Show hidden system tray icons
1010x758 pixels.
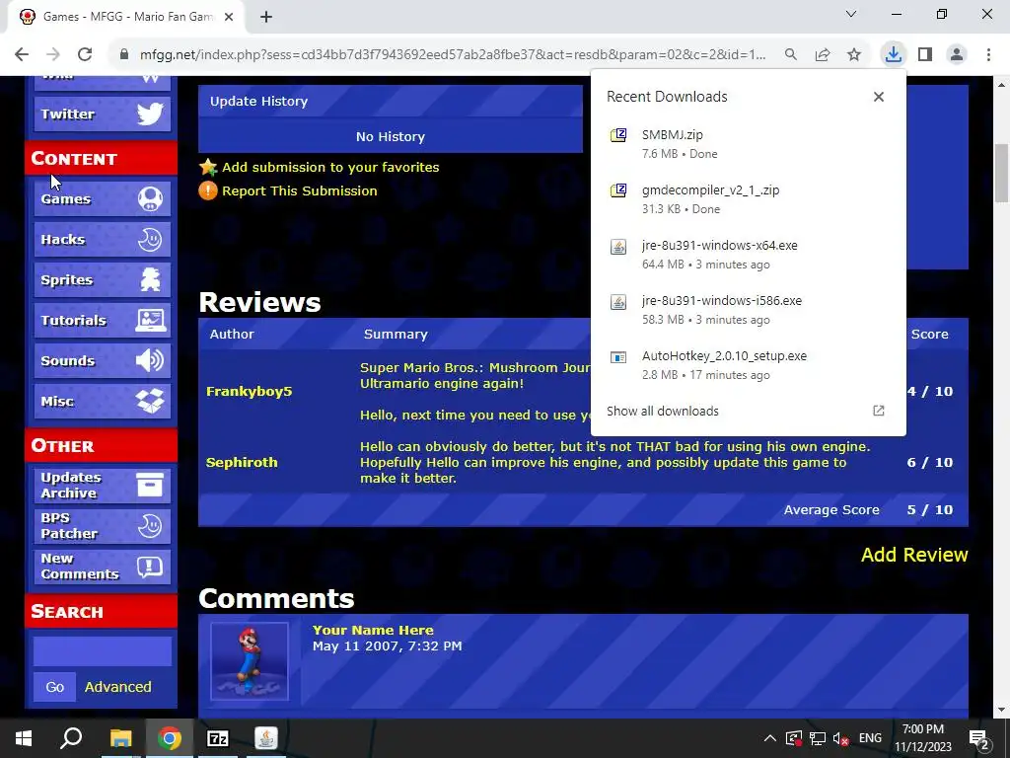(770, 738)
